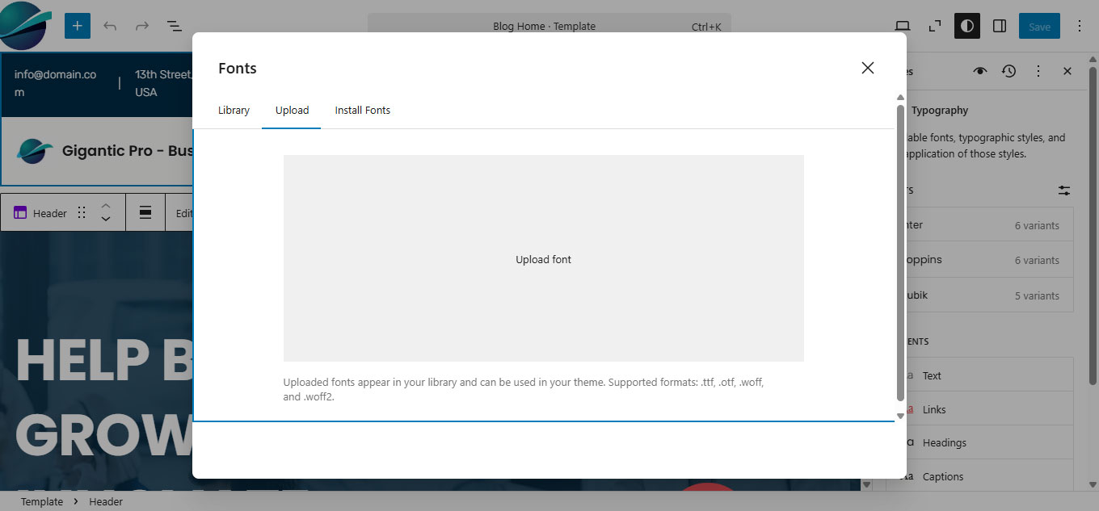Open desktop device preview icon

click(903, 26)
